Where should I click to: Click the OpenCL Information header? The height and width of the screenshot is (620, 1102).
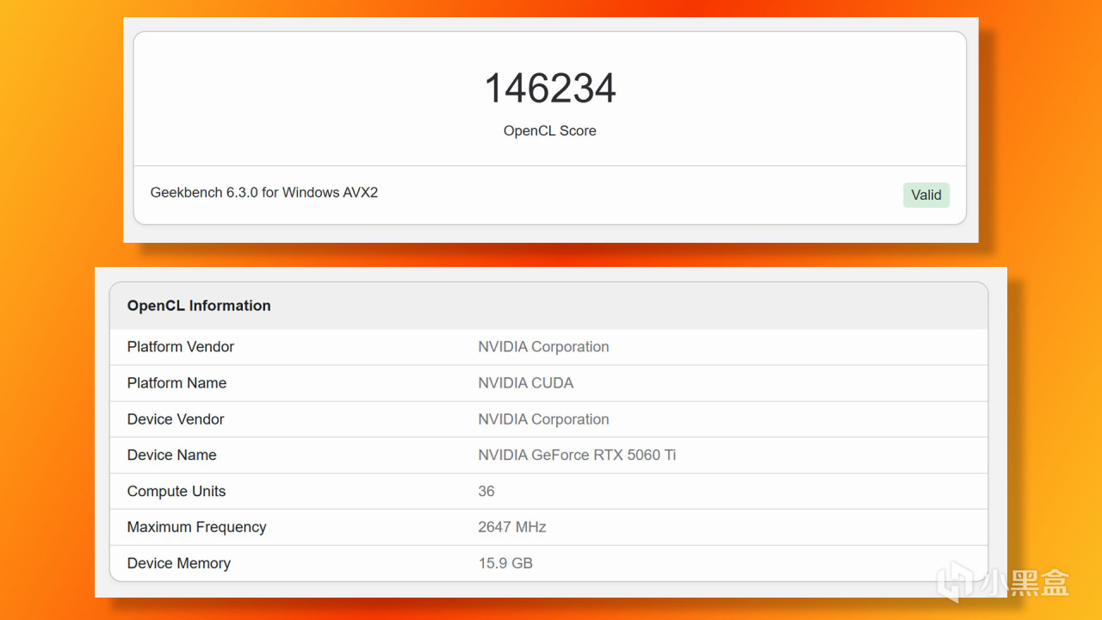coord(199,306)
